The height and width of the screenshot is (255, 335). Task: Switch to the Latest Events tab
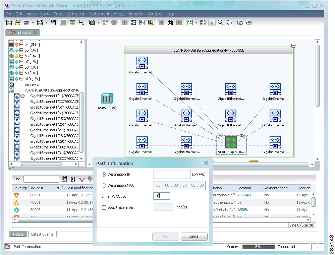point(42,234)
